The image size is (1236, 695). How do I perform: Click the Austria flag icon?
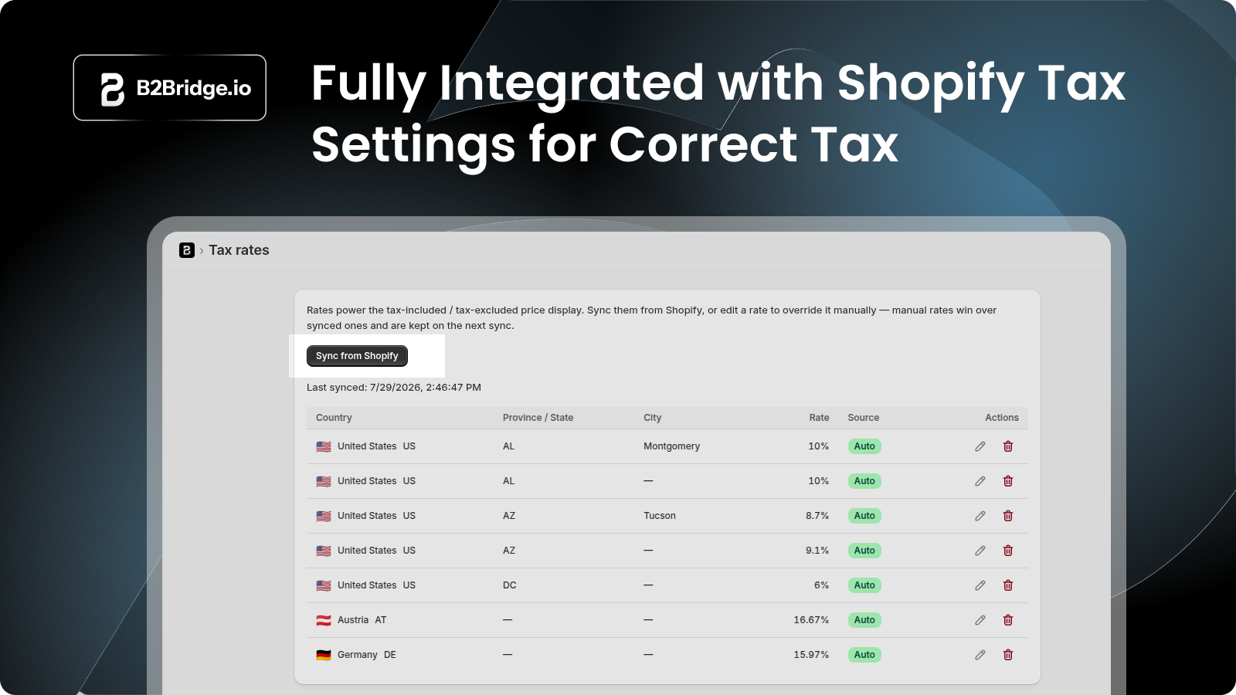point(324,620)
